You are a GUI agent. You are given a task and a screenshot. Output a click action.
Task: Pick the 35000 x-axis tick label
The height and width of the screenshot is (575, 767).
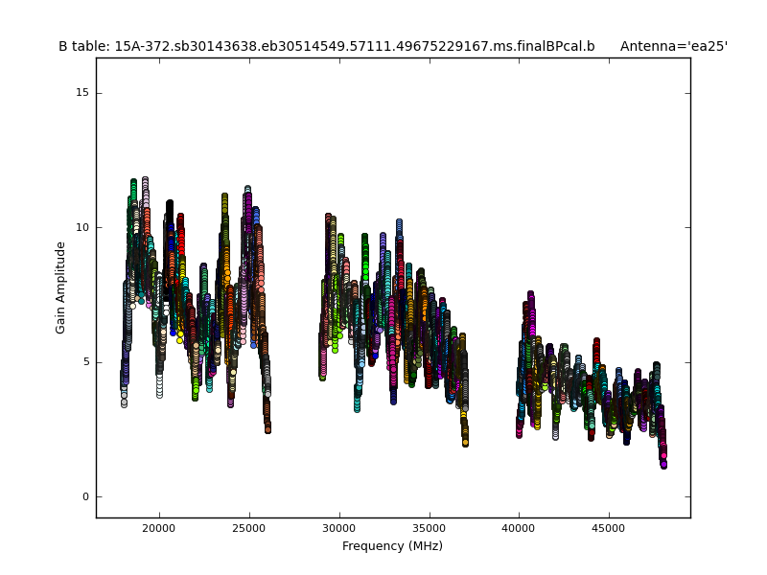pos(429,527)
